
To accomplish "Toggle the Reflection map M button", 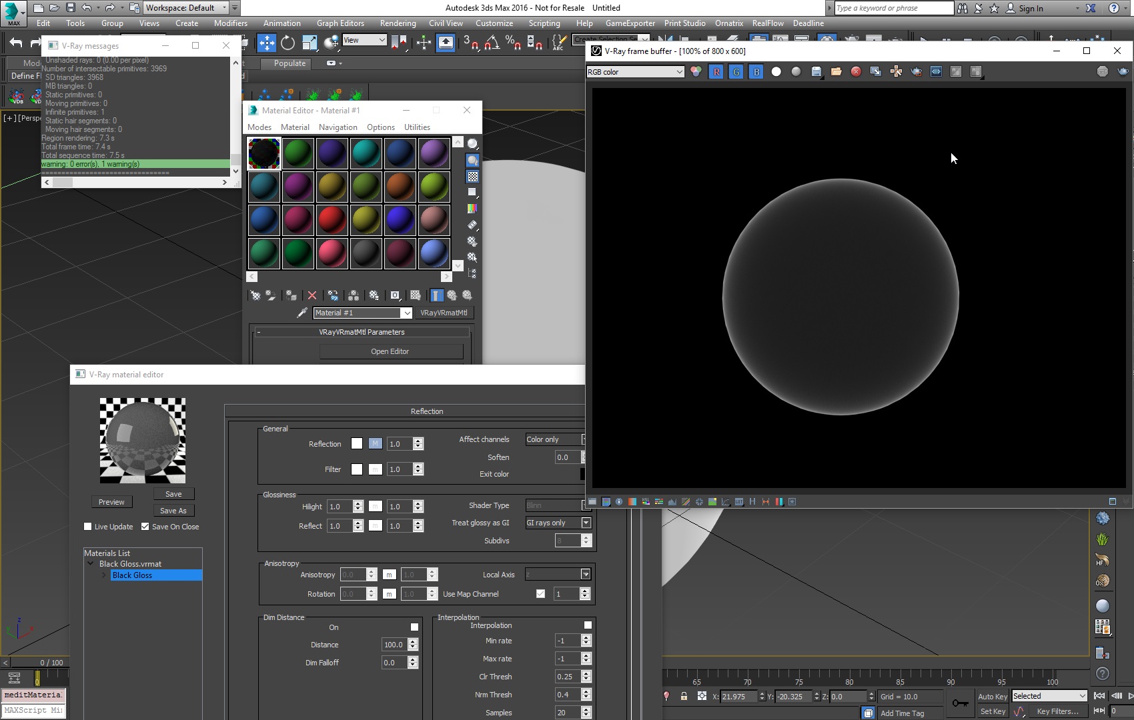I will pos(376,444).
